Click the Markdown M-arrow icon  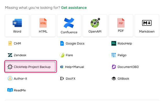147,23
